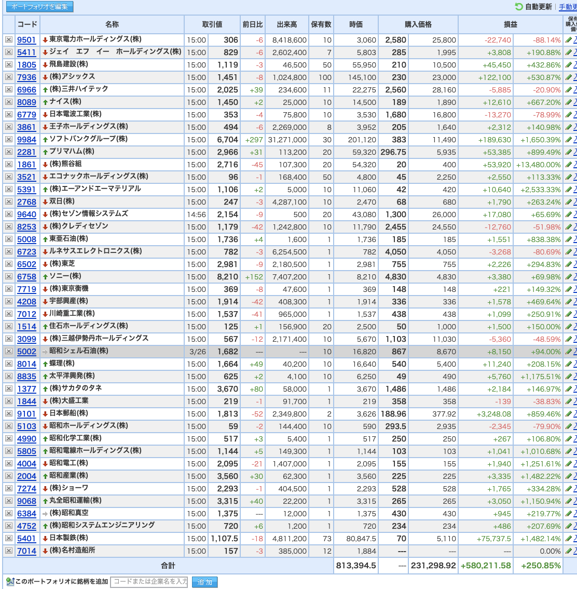577x589 pixels.
Task: Delete the 6966 row with X icon
Action: (x=9, y=89)
